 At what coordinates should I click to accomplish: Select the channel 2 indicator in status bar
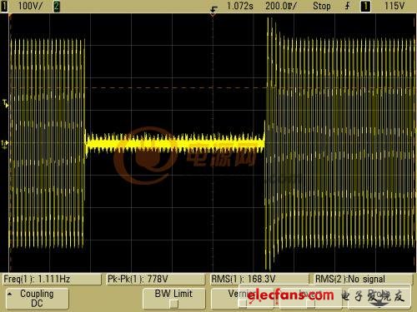pyautogui.click(x=57, y=6)
